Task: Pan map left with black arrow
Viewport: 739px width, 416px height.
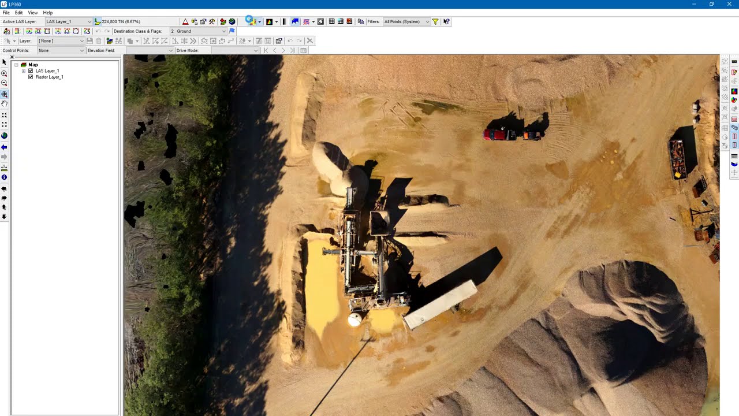Action: (x=4, y=189)
